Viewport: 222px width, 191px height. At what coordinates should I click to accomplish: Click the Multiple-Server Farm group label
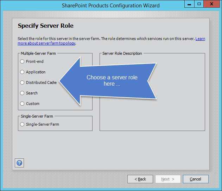(38, 53)
